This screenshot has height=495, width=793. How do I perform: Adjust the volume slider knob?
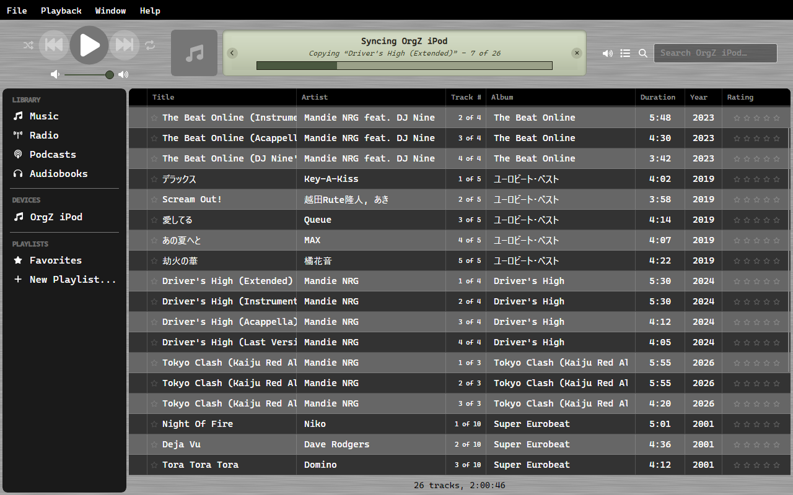click(x=110, y=75)
